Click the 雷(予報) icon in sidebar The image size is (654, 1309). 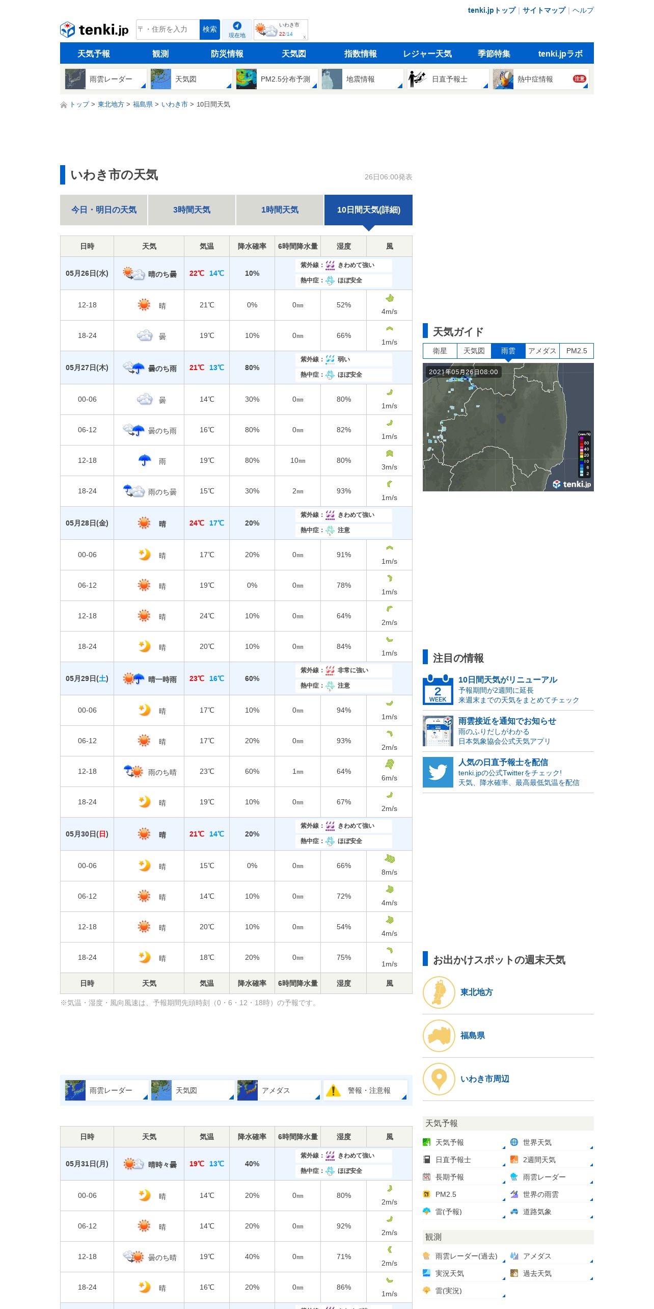[427, 1212]
